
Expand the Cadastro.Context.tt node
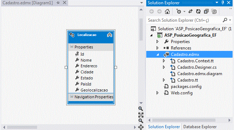coord(164,61)
